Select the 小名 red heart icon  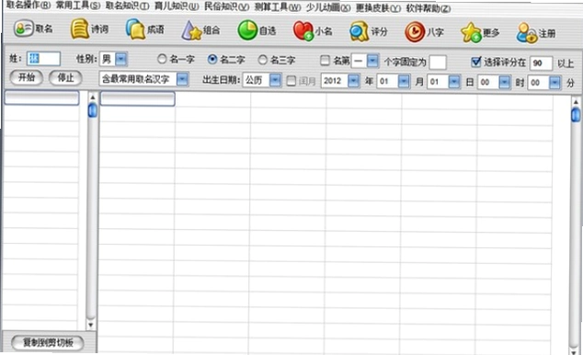click(303, 31)
